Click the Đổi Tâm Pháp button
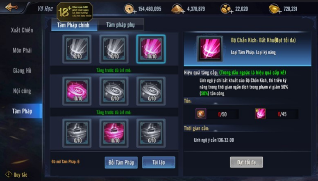The height and width of the screenshot is (181, 318). coord(121,162)
